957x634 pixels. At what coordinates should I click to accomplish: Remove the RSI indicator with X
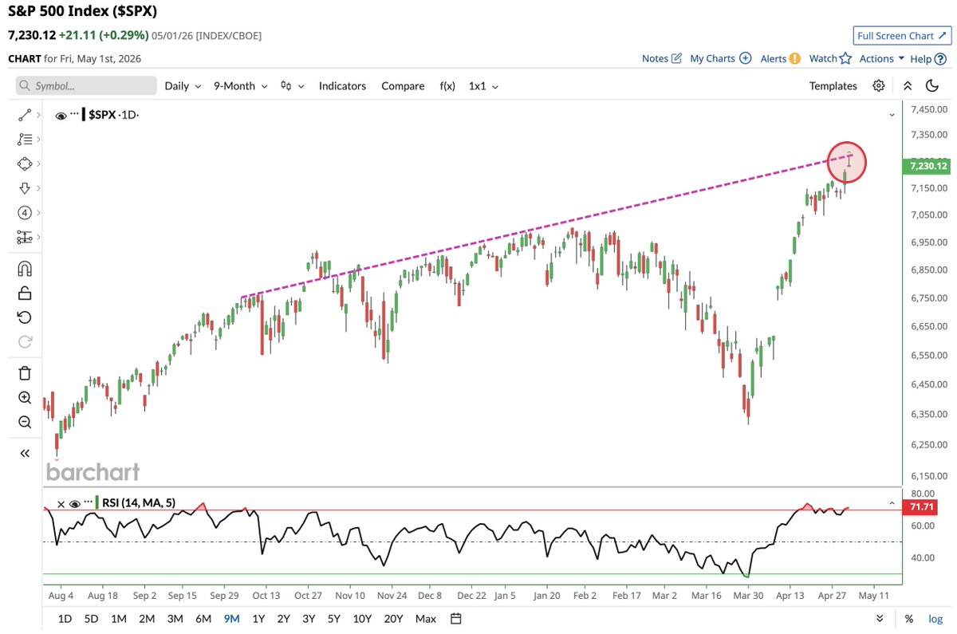(x=60, y=504)
